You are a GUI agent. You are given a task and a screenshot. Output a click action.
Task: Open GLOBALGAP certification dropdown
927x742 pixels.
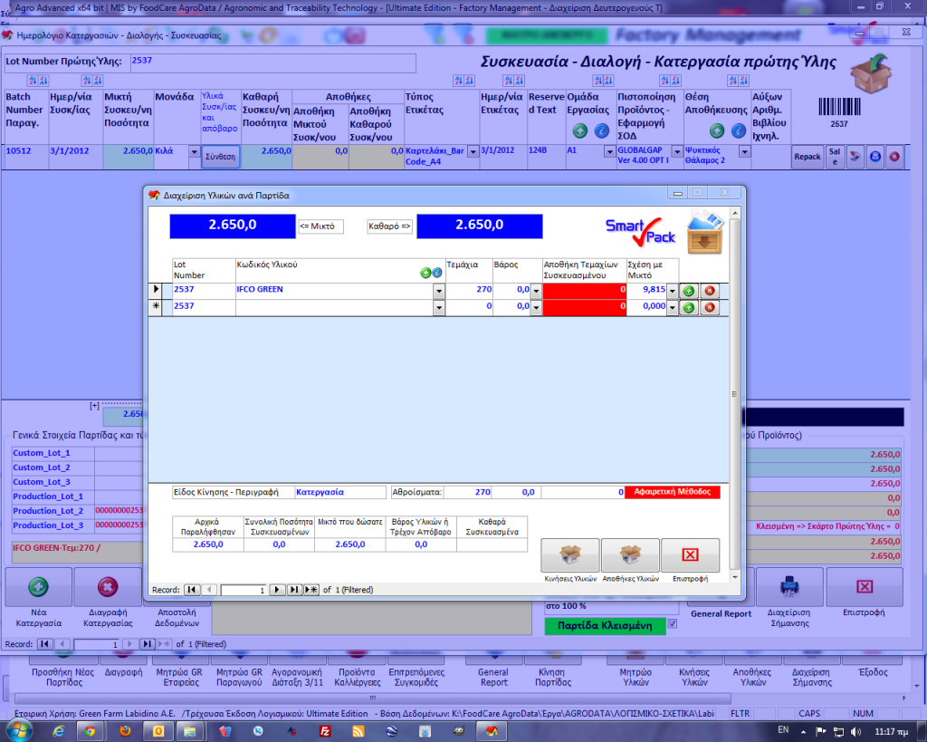pos(677,152)
